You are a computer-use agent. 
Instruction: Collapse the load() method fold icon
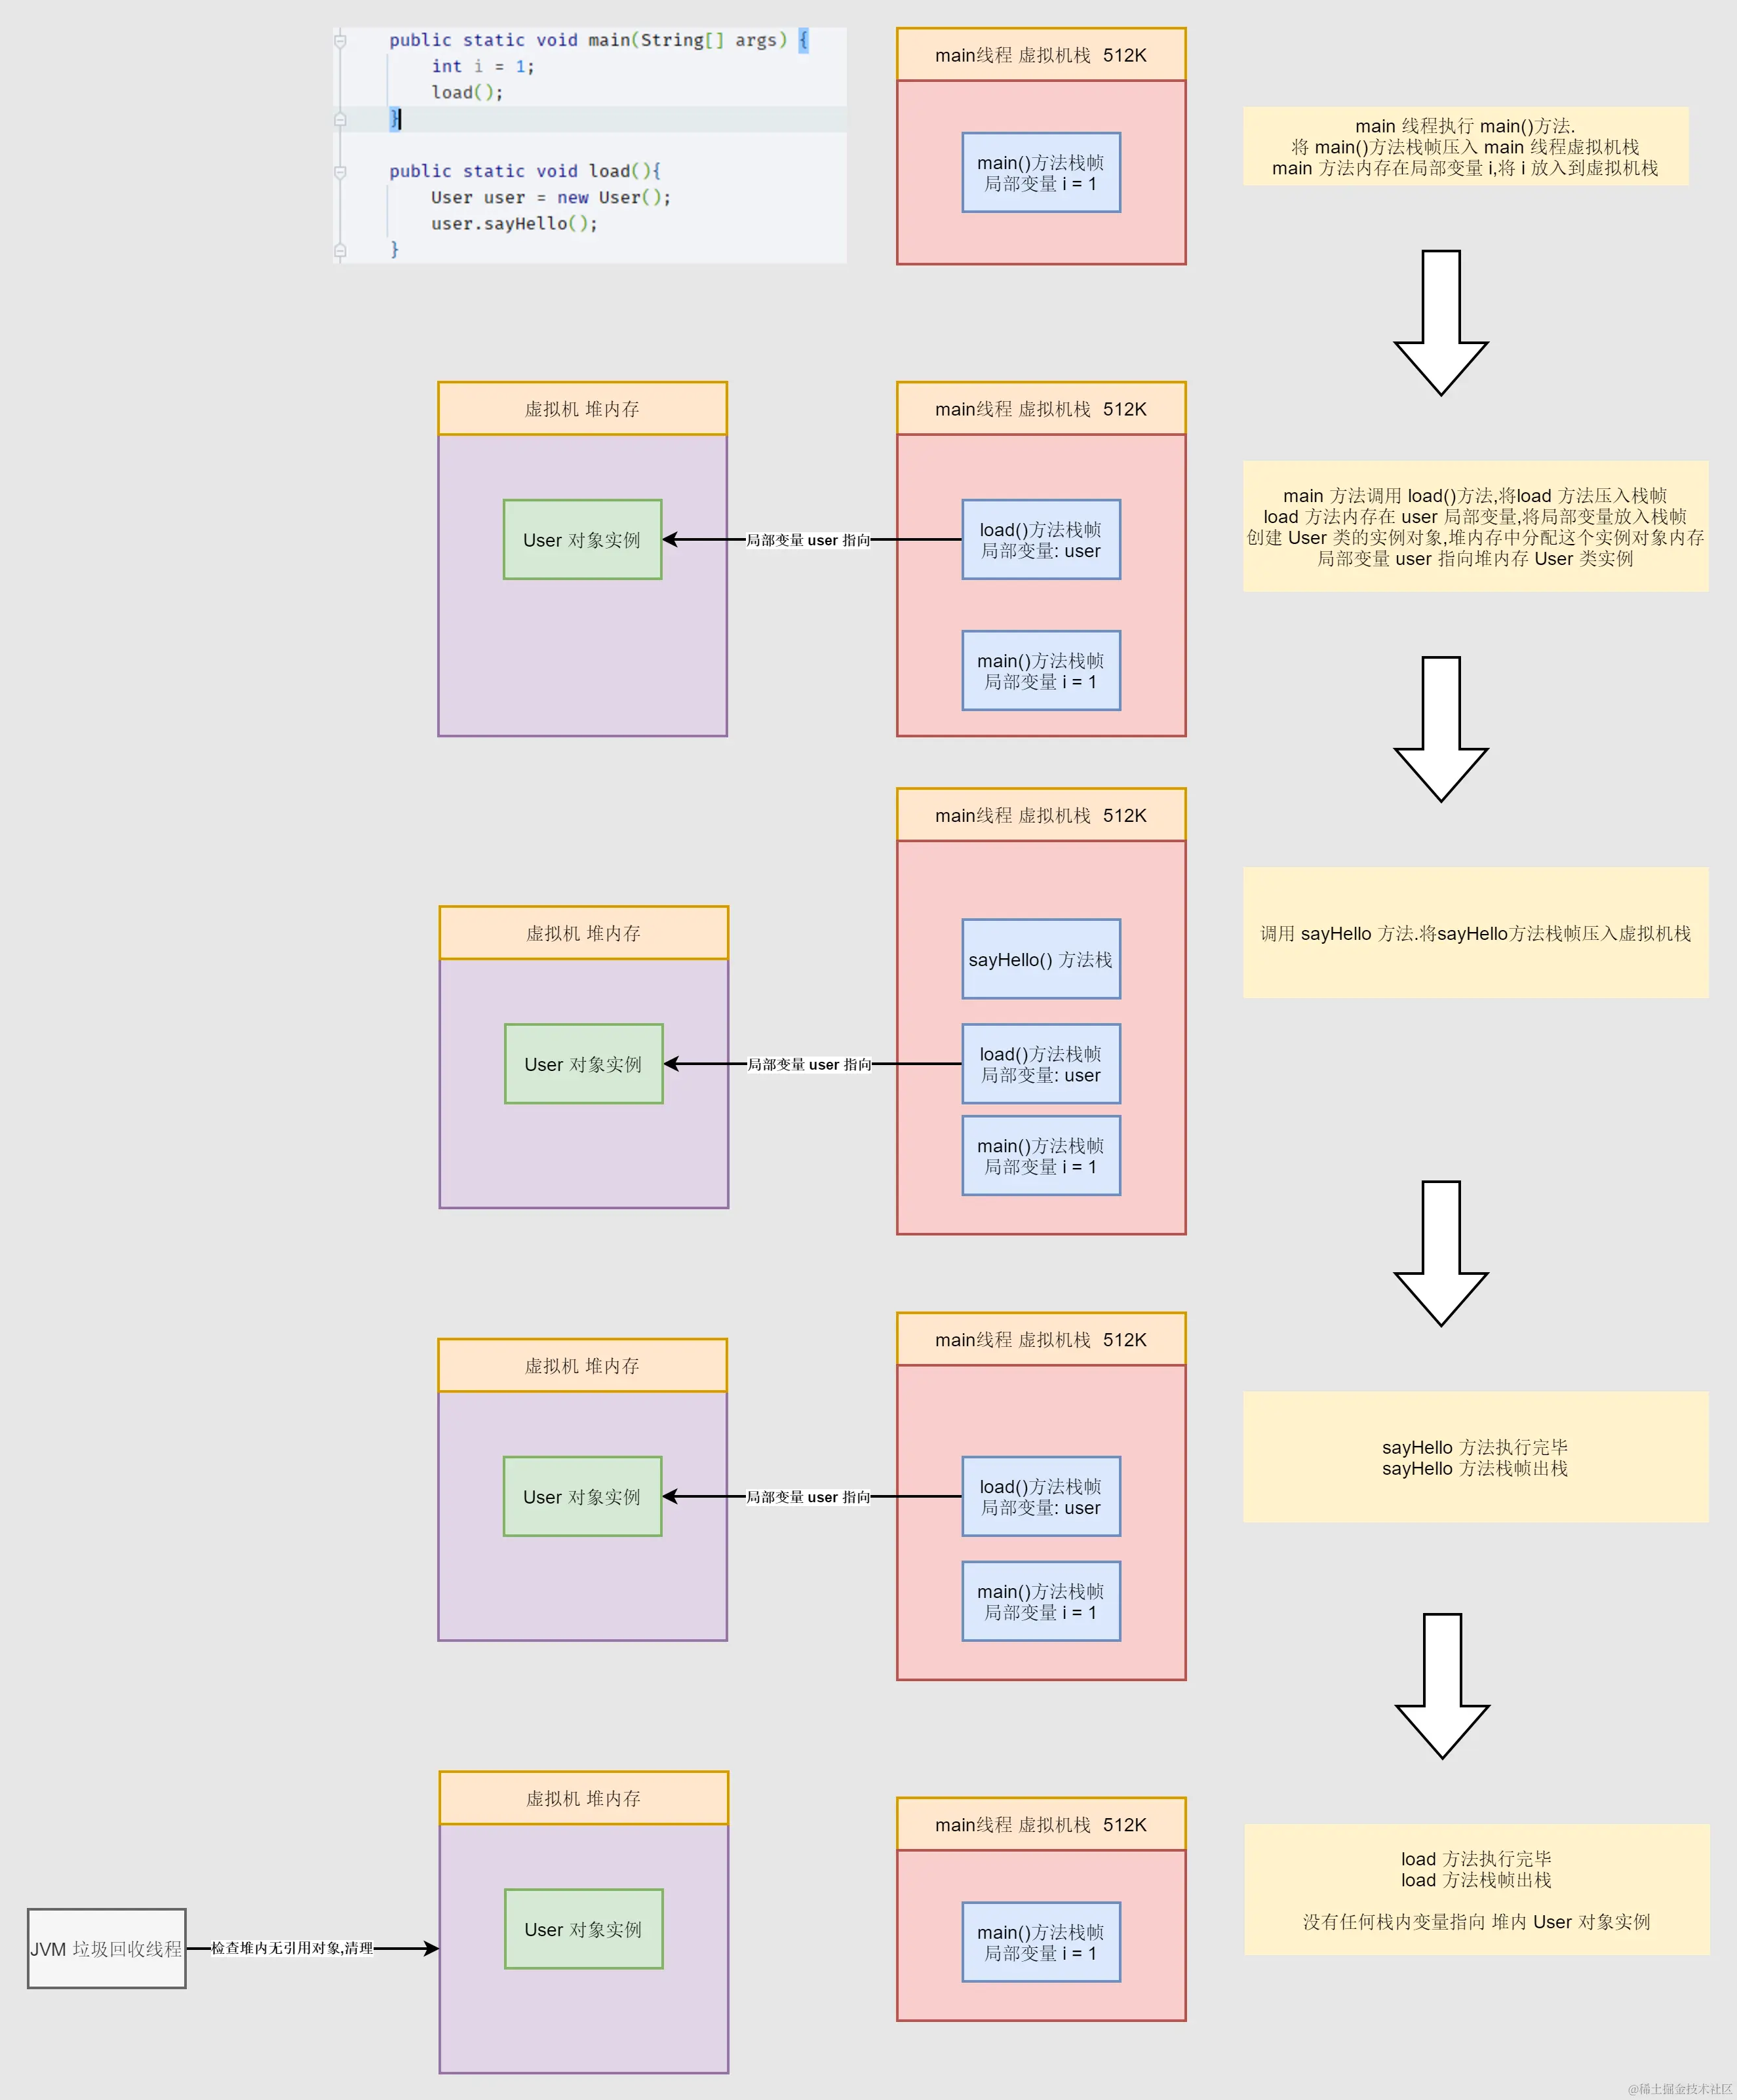(340, 172)
